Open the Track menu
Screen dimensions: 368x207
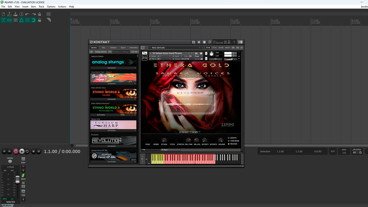tap(41, 6)
